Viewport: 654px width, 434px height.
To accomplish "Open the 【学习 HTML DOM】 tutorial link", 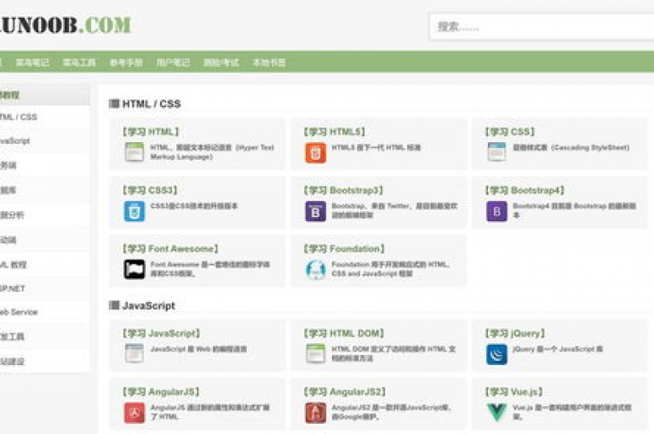I will [x=344, y=333].
